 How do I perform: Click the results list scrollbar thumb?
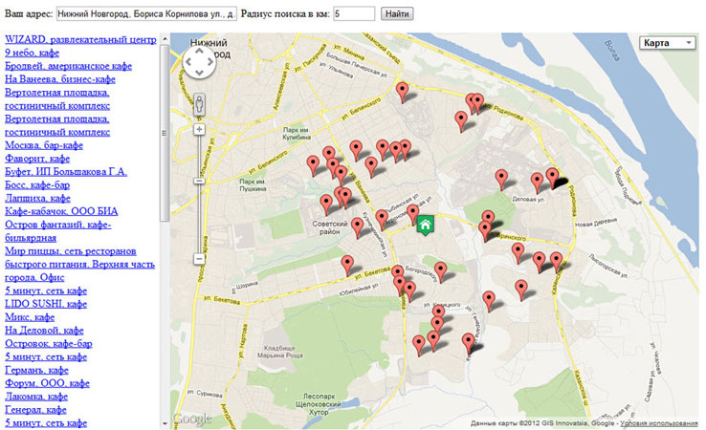165,133
